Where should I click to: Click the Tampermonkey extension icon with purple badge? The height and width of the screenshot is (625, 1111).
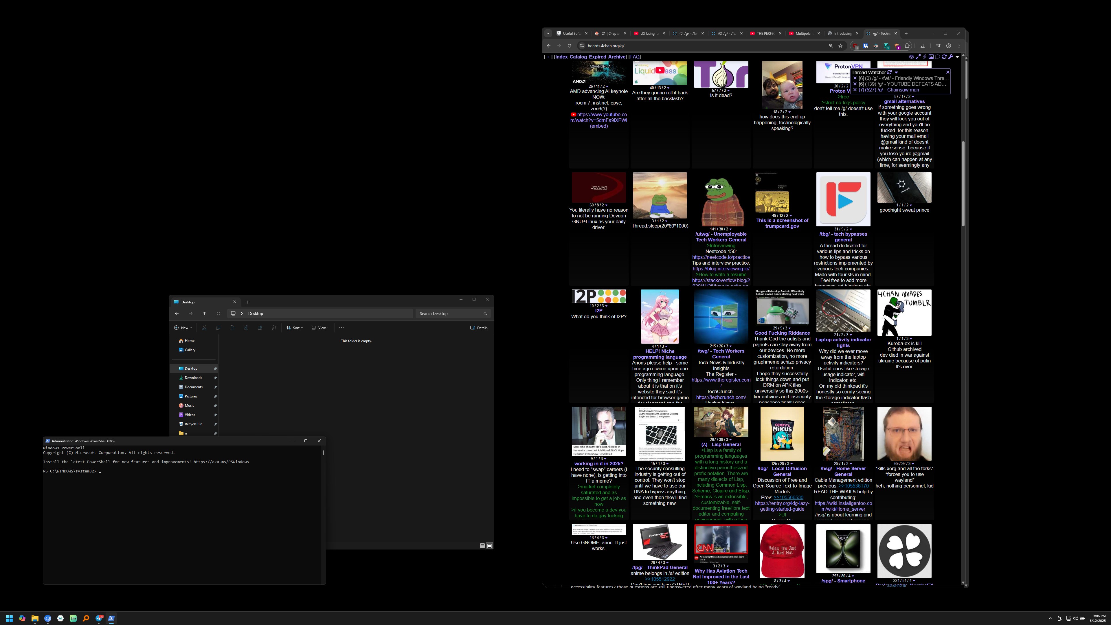[x=897, y=46]
